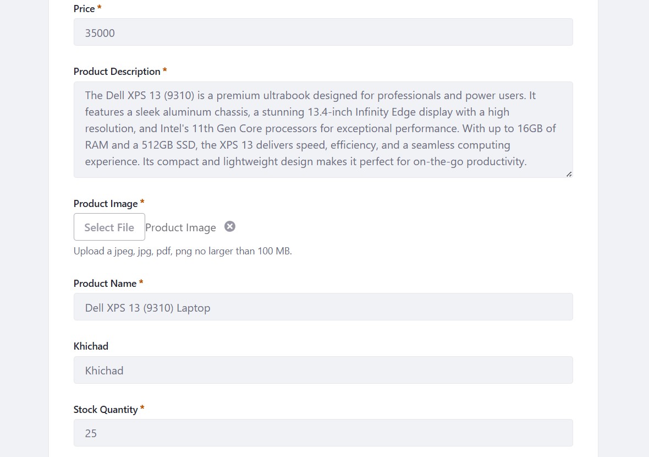The height and width of the screenshot is (457, 649).
Task: Click the Product Name label
Action: [105, 284]
